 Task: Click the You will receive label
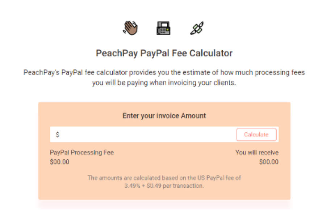coord(257,153)
